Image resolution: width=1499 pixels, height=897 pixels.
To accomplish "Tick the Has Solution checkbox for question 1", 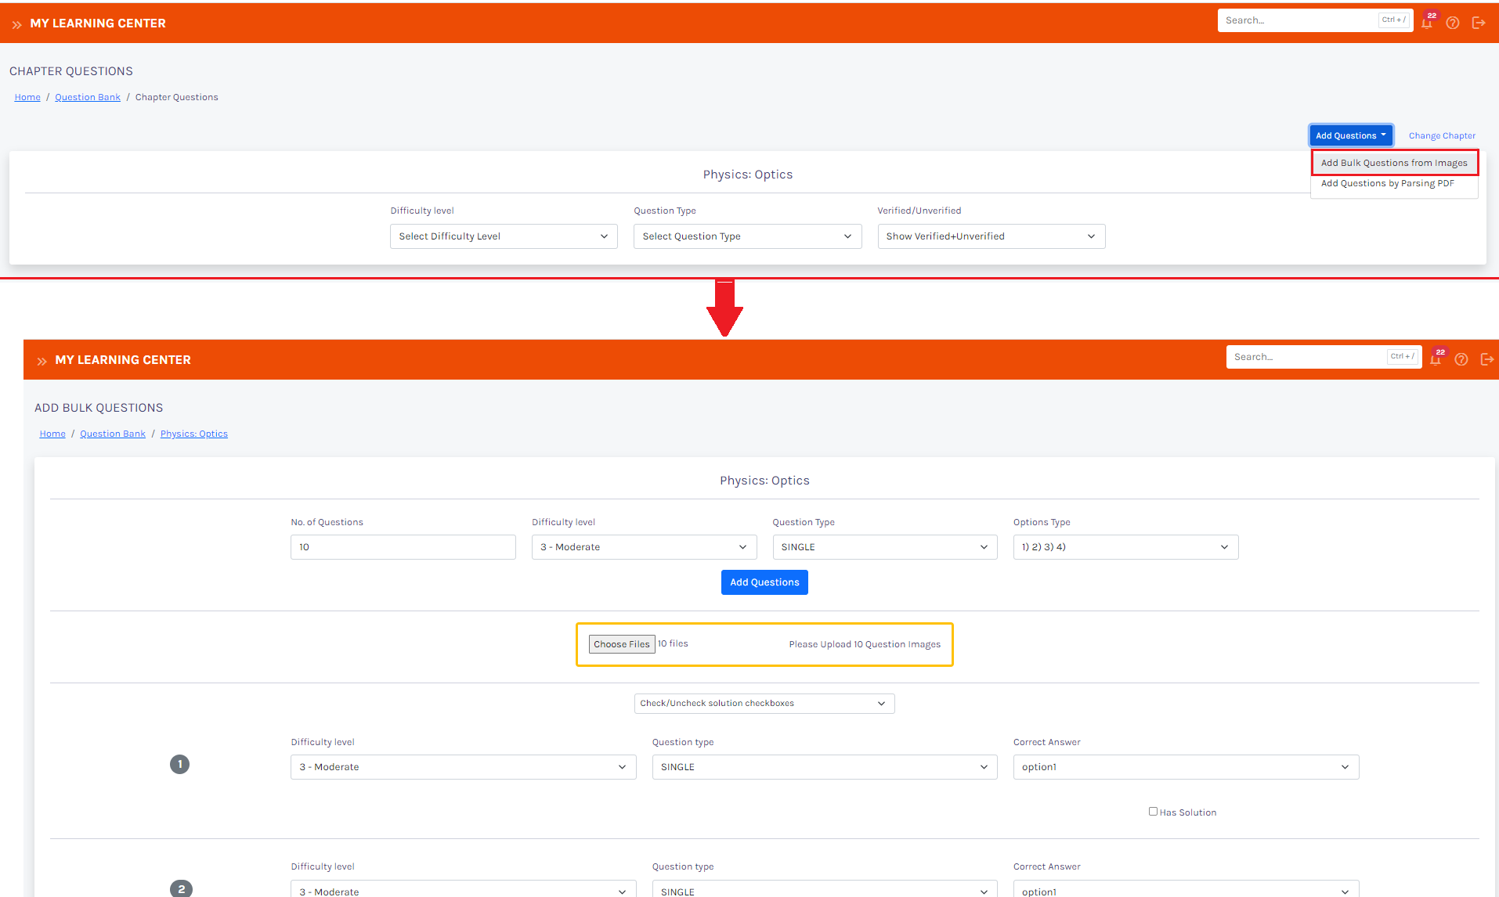I will tap(1153, 812).
